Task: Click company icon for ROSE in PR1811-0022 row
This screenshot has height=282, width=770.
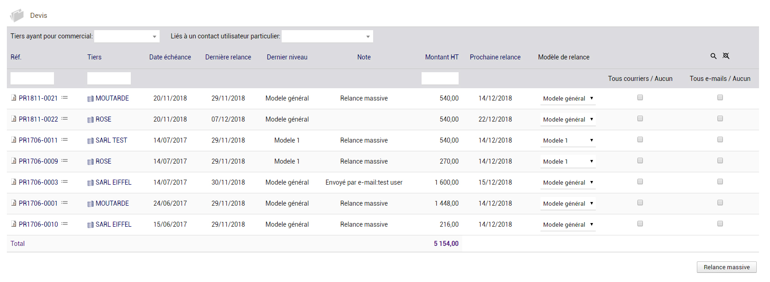Action: (91, 120)
